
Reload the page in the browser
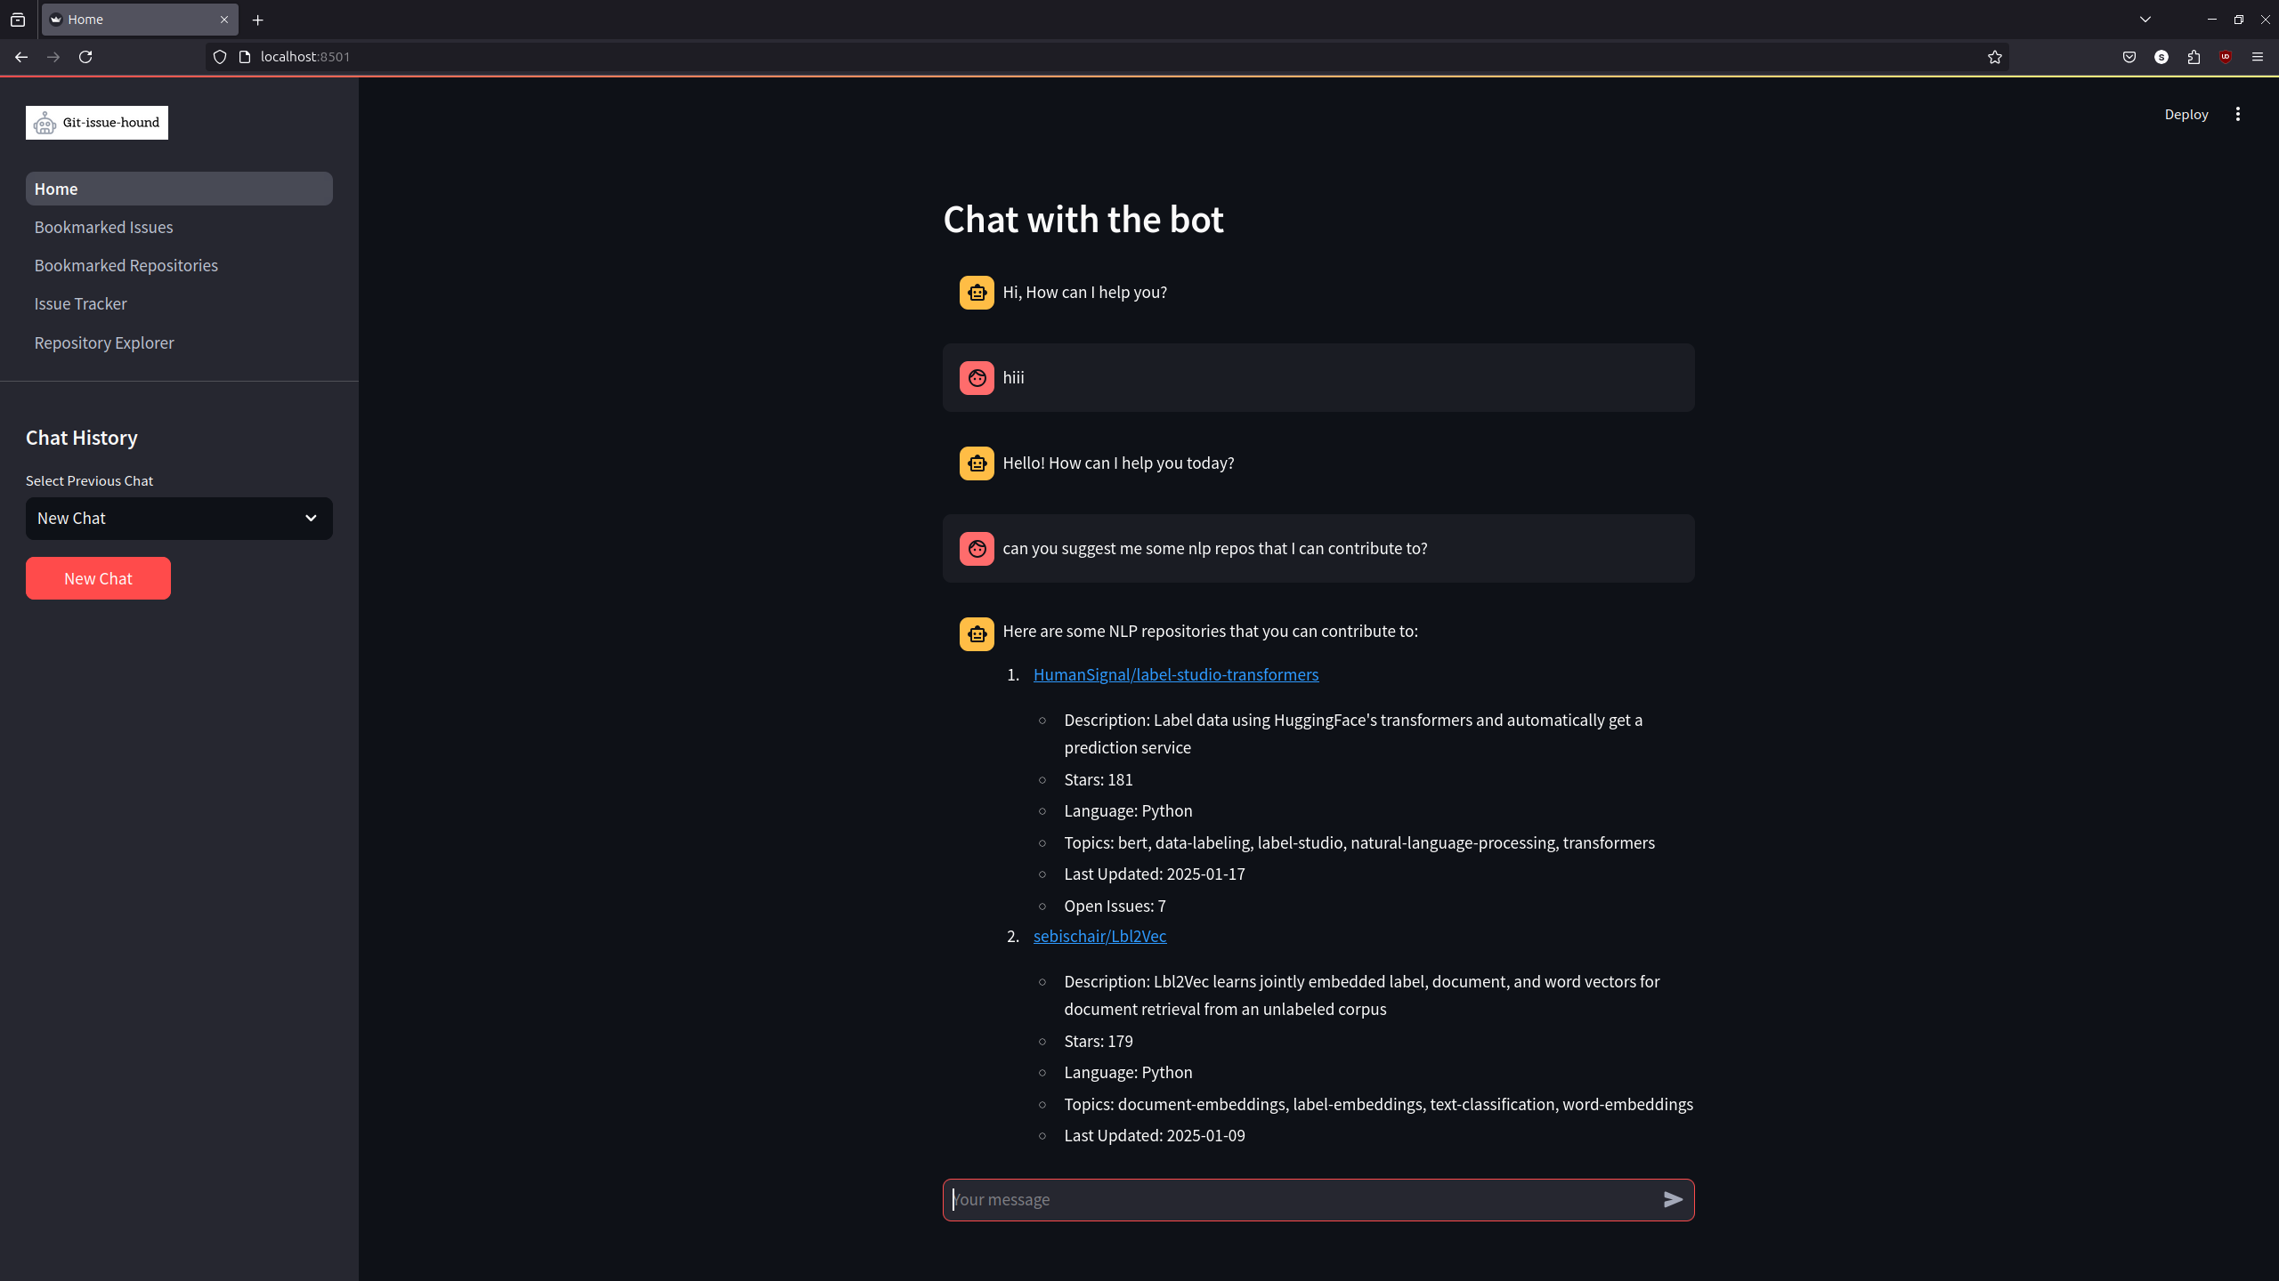pos(85,57)
